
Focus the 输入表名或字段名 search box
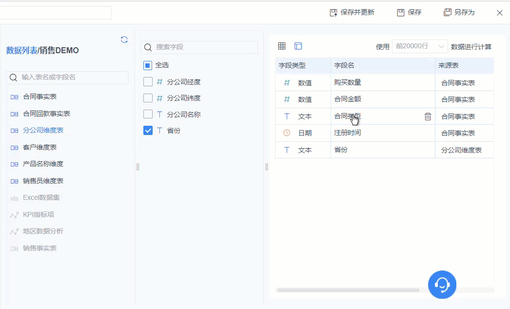(73, 77)
